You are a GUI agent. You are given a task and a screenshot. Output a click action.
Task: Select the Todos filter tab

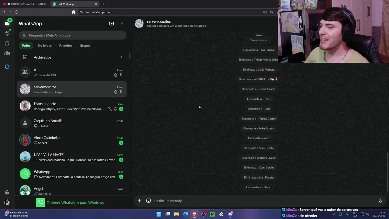pos(26,46)
